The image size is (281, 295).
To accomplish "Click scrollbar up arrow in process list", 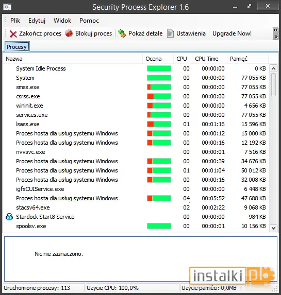I will (x=273, y=68).
